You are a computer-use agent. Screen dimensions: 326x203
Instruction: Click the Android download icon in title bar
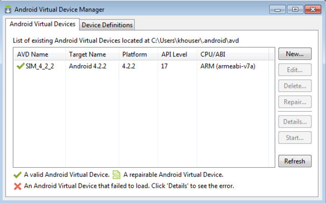8,9
